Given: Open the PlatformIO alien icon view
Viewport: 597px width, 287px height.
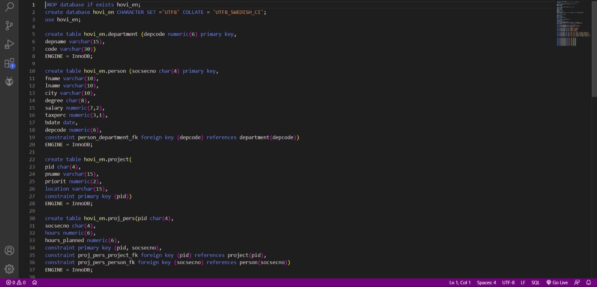Looking at the screenshot, I should click(9, 82).
